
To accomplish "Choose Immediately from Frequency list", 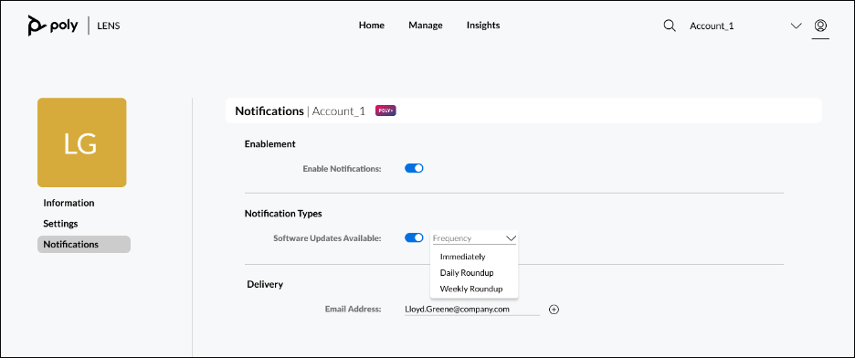I will (x=462, y=257).
